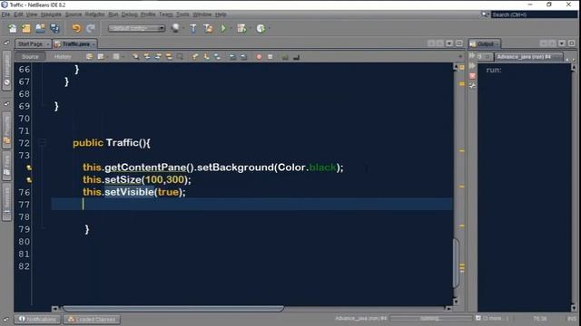Collapse the code fold on line 72

pos(43,143)
